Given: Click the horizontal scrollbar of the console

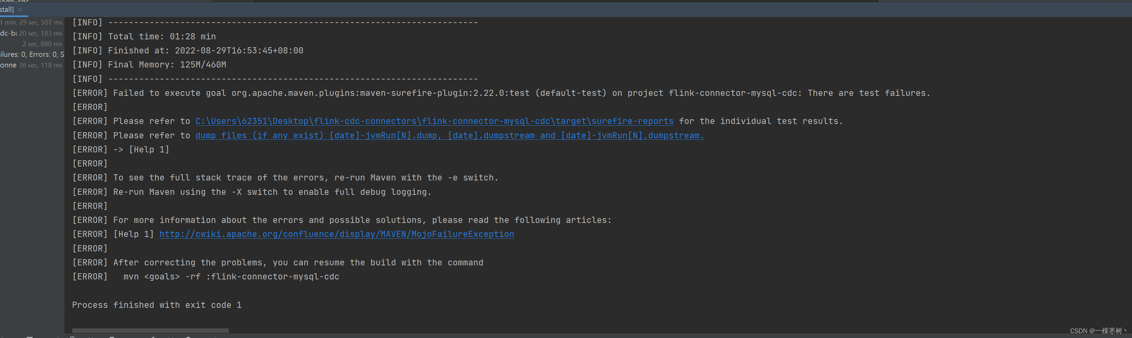Looking at the screenshot, I should pos(150,330).
